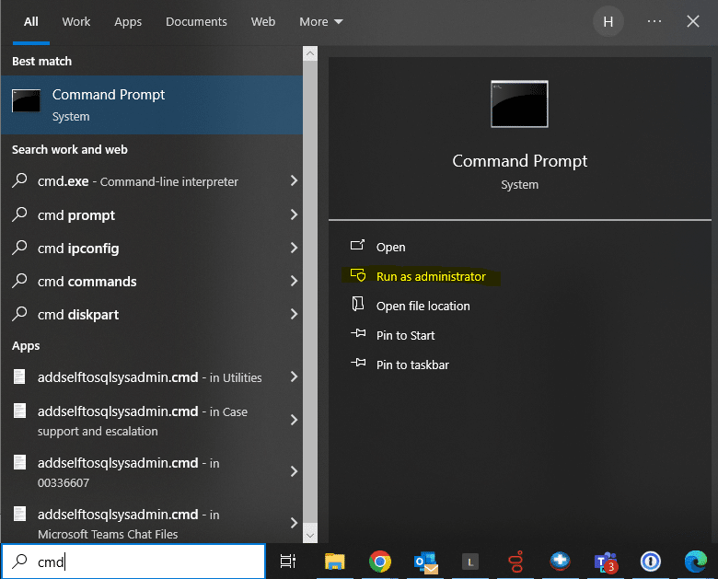Click Pin to taskbar text
718x579 pixels.
coord(412,365)
